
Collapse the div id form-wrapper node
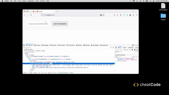point(29,62)
